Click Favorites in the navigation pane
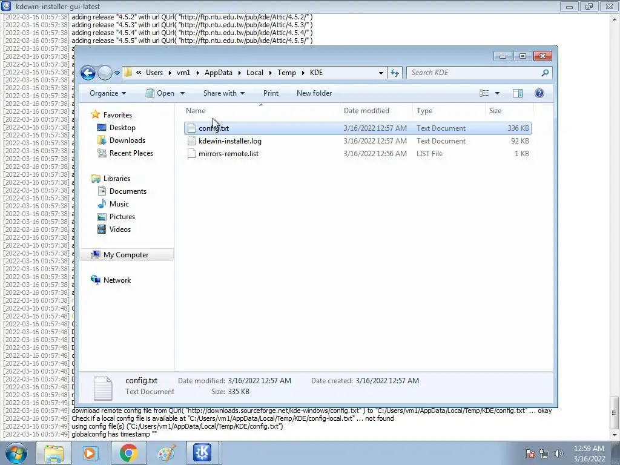 pos(117,115)
